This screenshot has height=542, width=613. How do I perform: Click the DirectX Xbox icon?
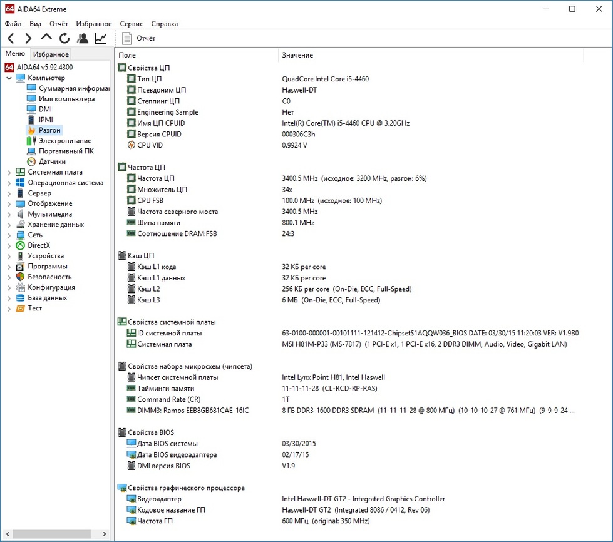tap(20, 245)
